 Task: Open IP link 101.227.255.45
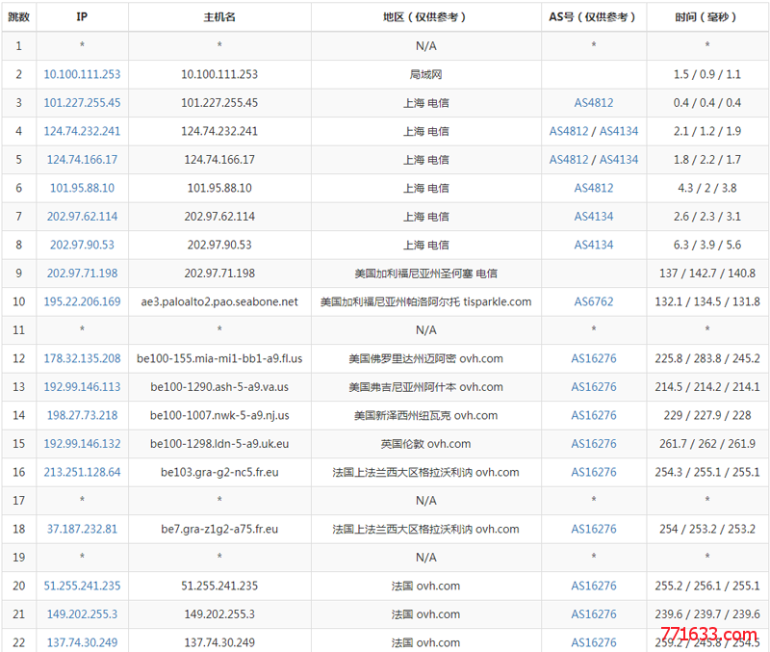pos(82,103)
